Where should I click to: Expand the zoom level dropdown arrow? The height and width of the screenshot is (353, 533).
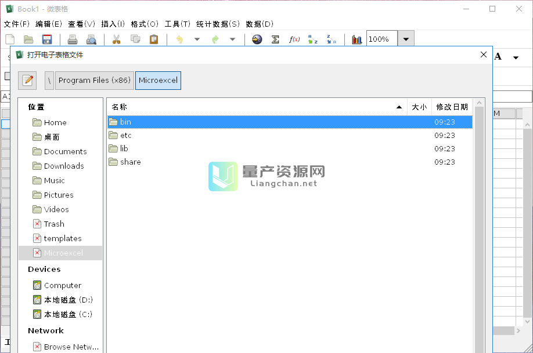[x=406, y=39]
